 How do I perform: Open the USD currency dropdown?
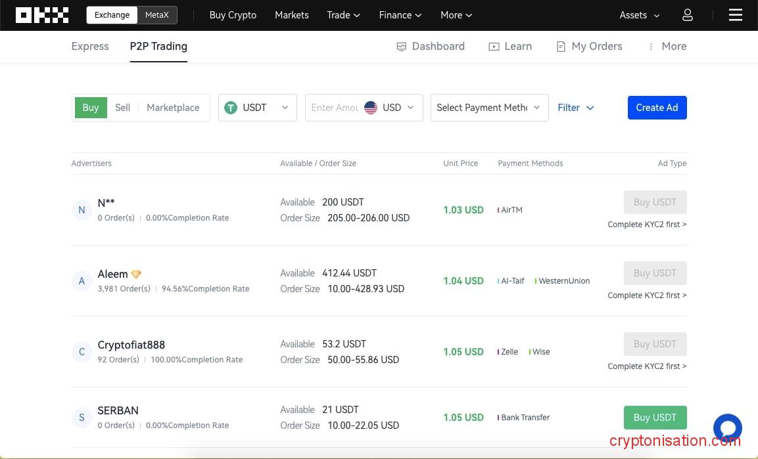coord(392,108)
